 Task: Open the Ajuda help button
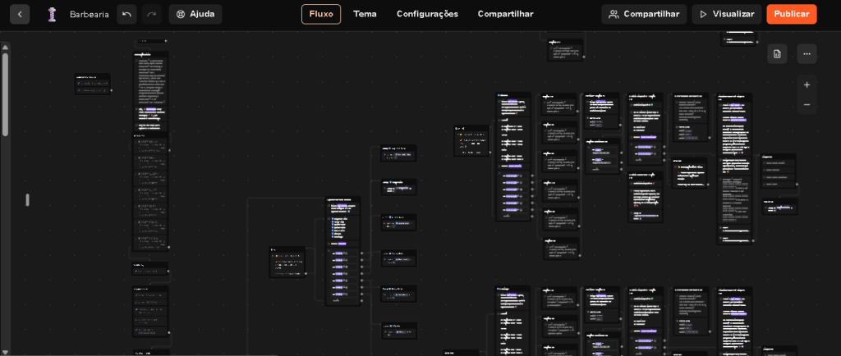(195, 14)
